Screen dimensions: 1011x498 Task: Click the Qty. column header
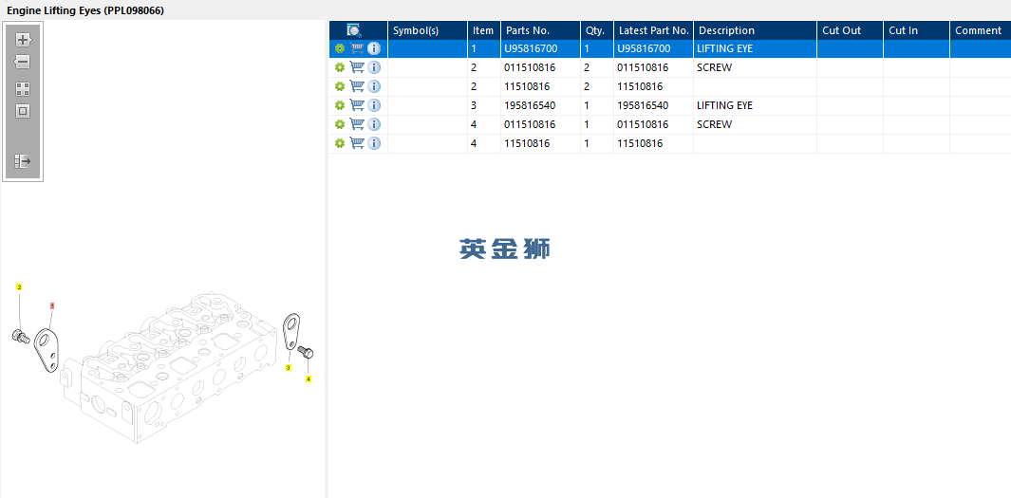click(x=597, y=30)
